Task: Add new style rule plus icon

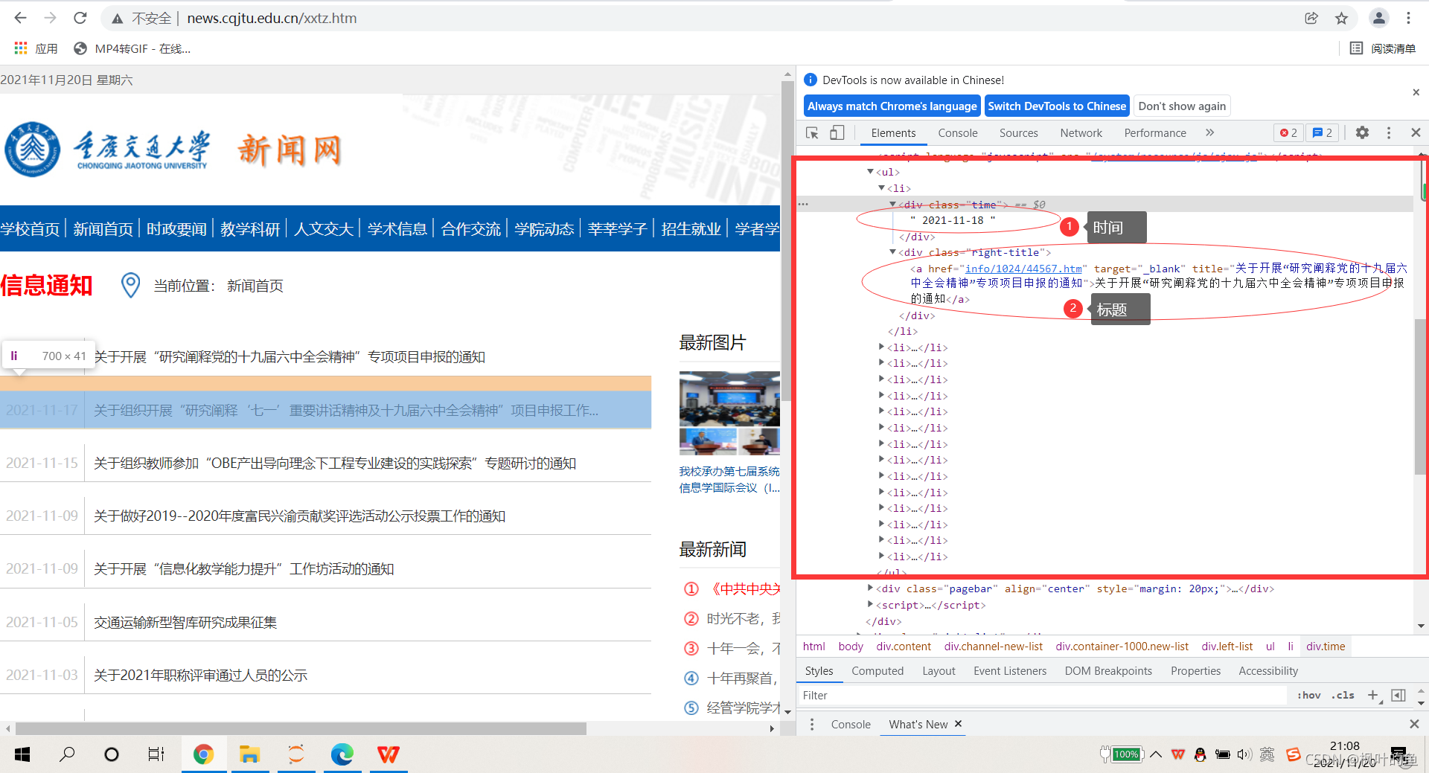Action: coord(1373,696)
